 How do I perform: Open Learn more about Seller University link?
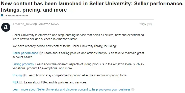pyautogui.click(x=71, y=89)
